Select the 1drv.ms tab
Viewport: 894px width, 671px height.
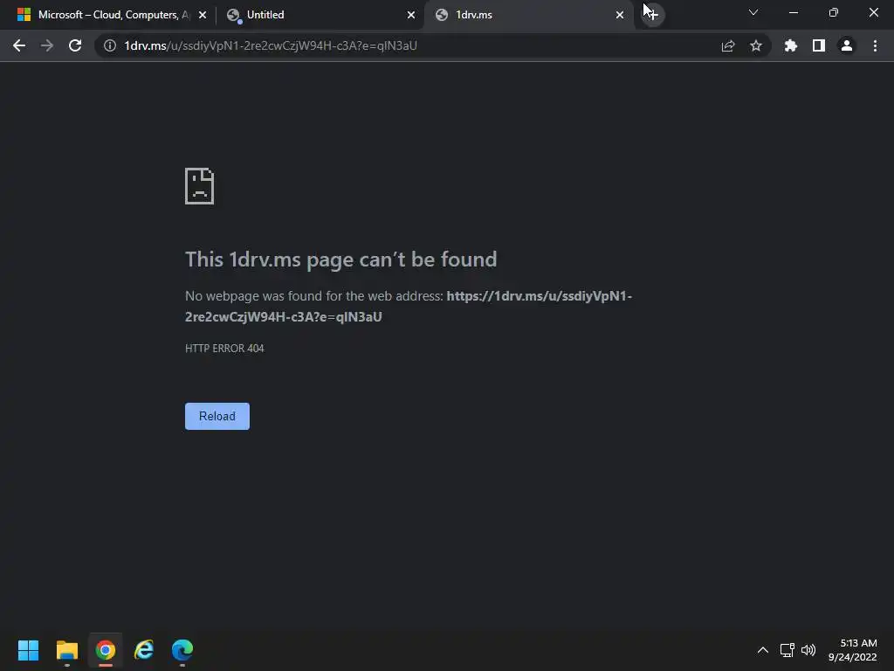[x=529, y=15]
